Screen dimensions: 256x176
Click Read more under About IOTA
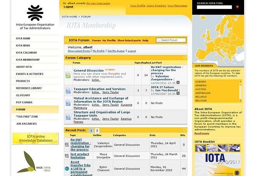tap(202, 133)
